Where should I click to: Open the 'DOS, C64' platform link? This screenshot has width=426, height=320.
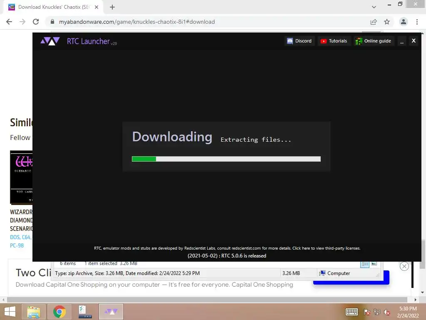coord(21,237)
